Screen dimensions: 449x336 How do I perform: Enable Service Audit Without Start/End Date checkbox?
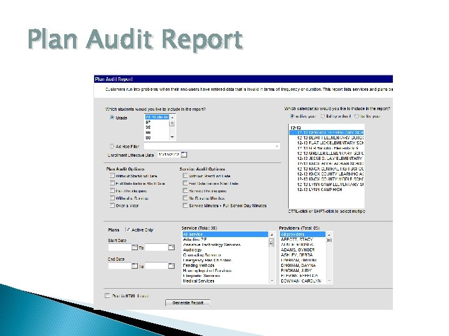tap(185, 175)
